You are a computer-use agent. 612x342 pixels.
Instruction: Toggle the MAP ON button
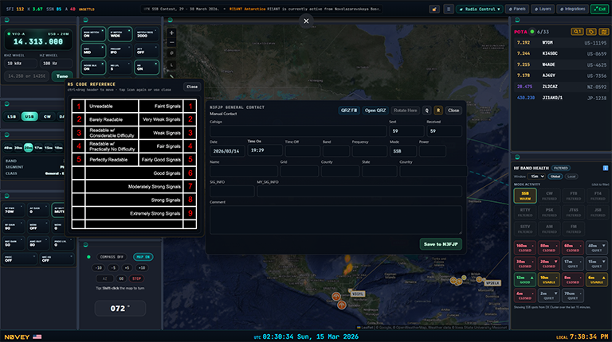tap(143, 257)
